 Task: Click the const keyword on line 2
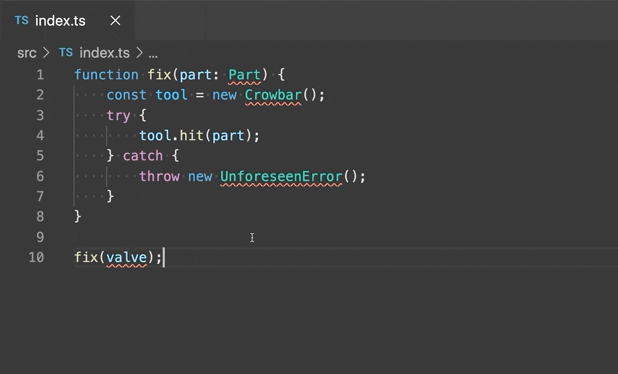tap(126, 95)
